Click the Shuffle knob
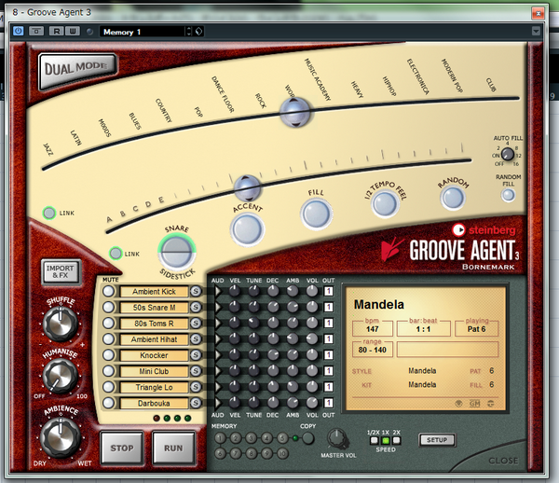 point(61,324)
